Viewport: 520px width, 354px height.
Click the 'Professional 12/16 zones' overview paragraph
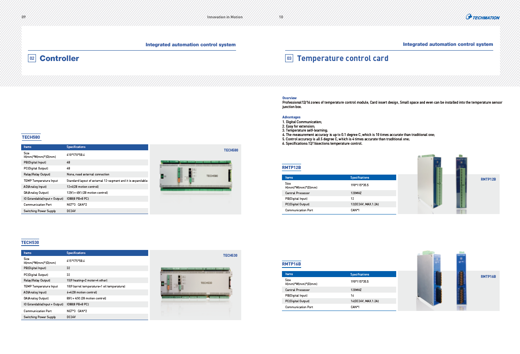(392, 104)
